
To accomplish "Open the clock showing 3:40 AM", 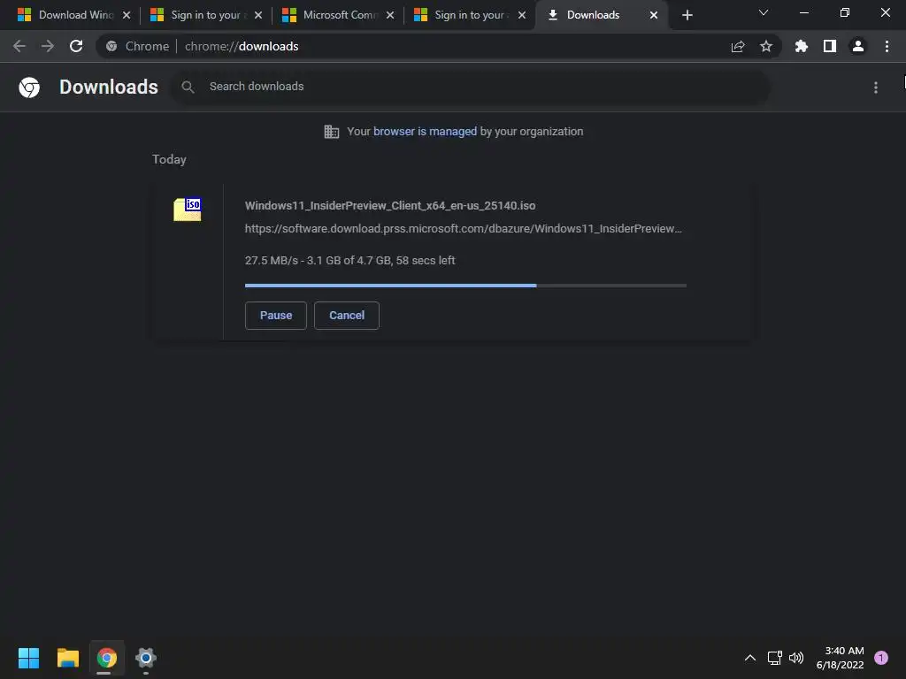I will coord(841,658).
